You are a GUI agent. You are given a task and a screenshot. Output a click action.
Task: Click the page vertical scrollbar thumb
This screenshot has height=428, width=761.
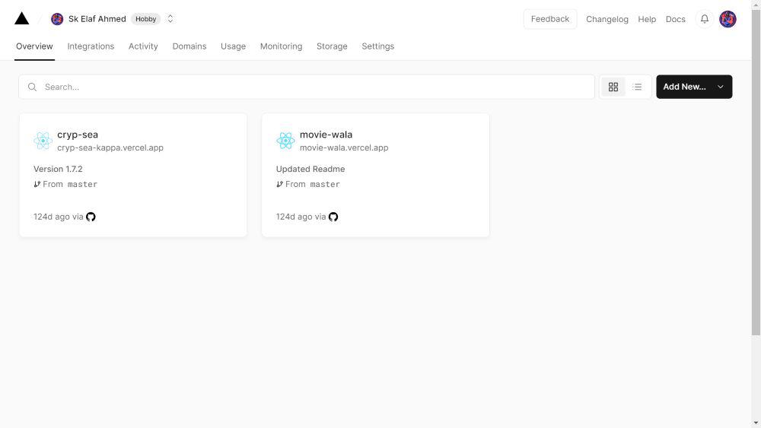tap(756, 171)
